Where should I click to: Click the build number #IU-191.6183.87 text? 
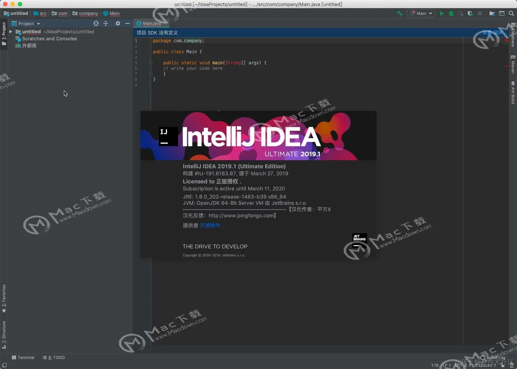click(x=215, y=173)
